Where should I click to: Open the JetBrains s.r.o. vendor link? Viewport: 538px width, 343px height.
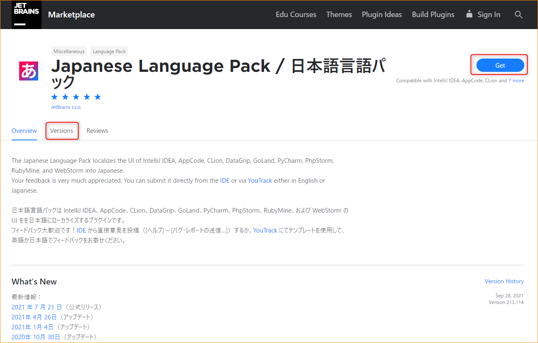(66, 107)
